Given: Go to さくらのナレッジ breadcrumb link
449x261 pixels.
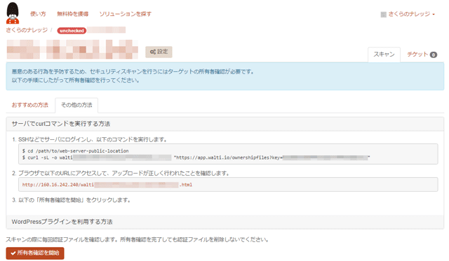Looking at the screenshot, I should pos(27,30).
